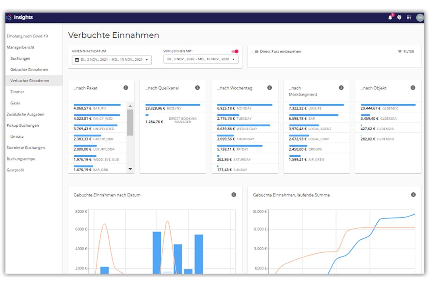The image size is (429, 286).
Task: Enable Direct Post einbeziehen toggle
Action: coord(255,52)
